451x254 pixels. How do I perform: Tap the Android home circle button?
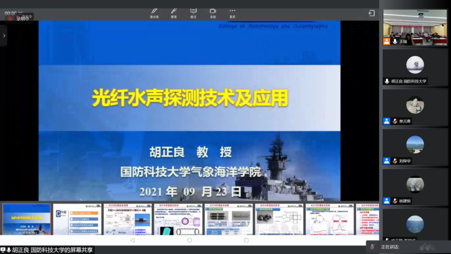point(189,241)
